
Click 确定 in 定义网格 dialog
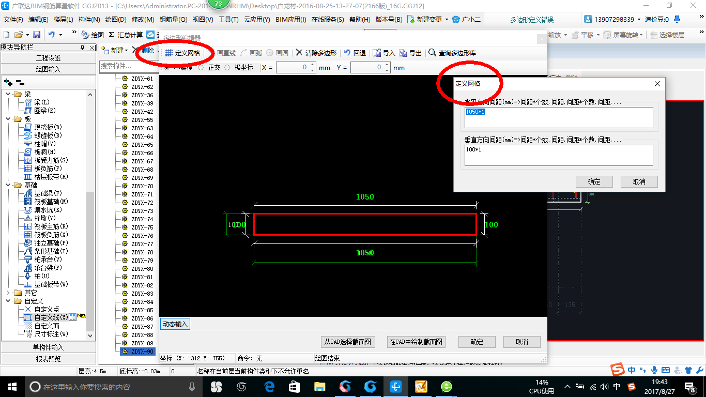pos(594,181)
